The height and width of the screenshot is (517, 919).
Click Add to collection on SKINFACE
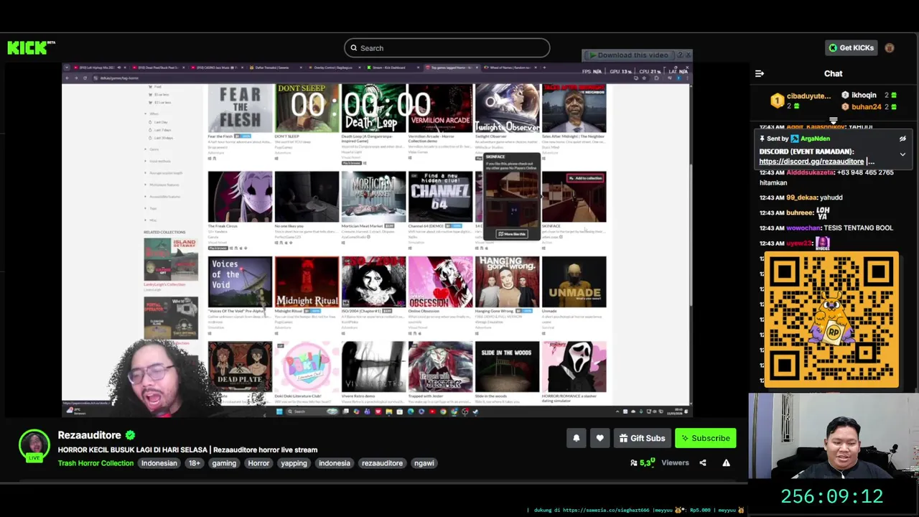(585, 178)
